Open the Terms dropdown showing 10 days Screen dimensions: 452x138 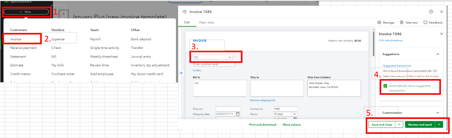click(285, 114)
